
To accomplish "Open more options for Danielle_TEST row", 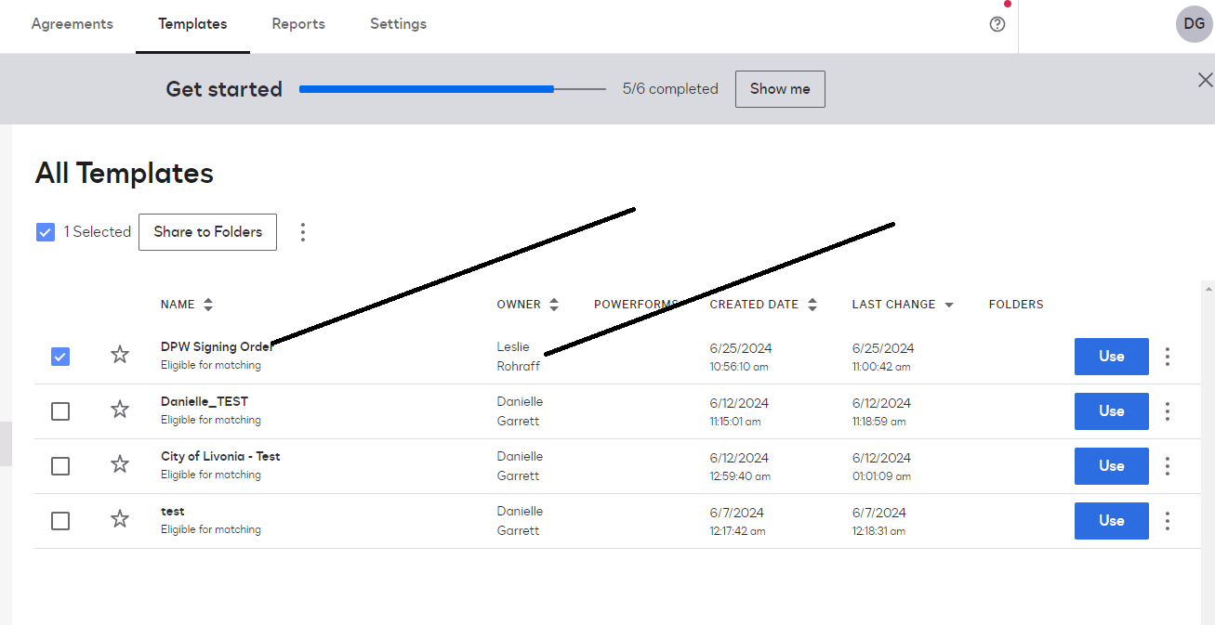I will 1168,411.
